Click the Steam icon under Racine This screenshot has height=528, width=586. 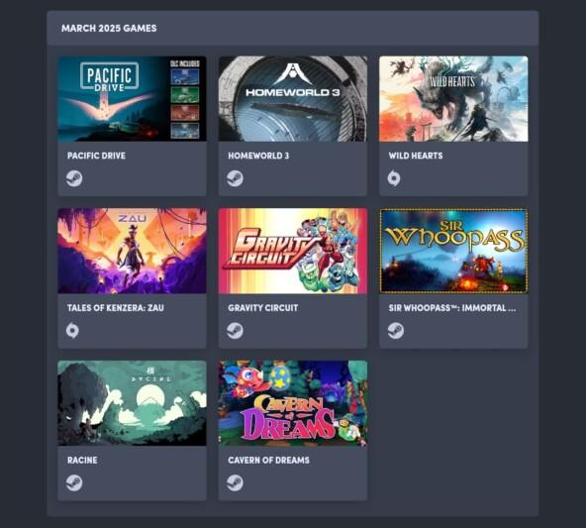click(x=74, y=482)
